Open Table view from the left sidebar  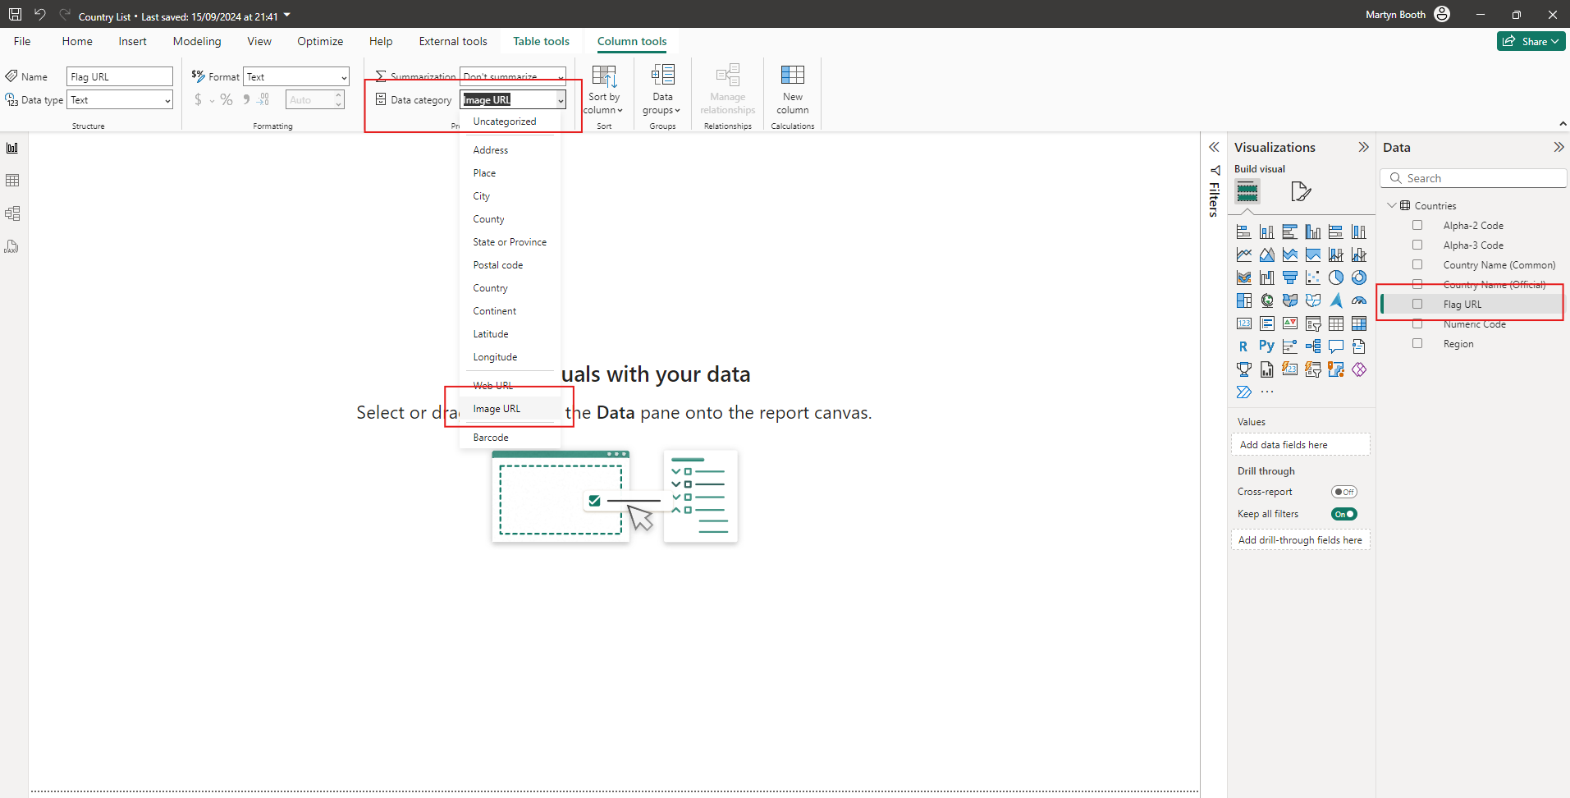(x=12, y=180)
